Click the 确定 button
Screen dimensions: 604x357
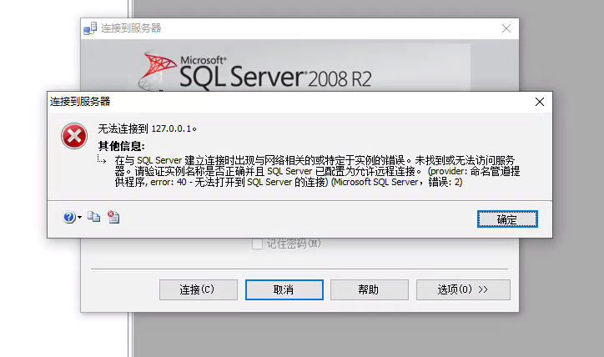point(507,219)
